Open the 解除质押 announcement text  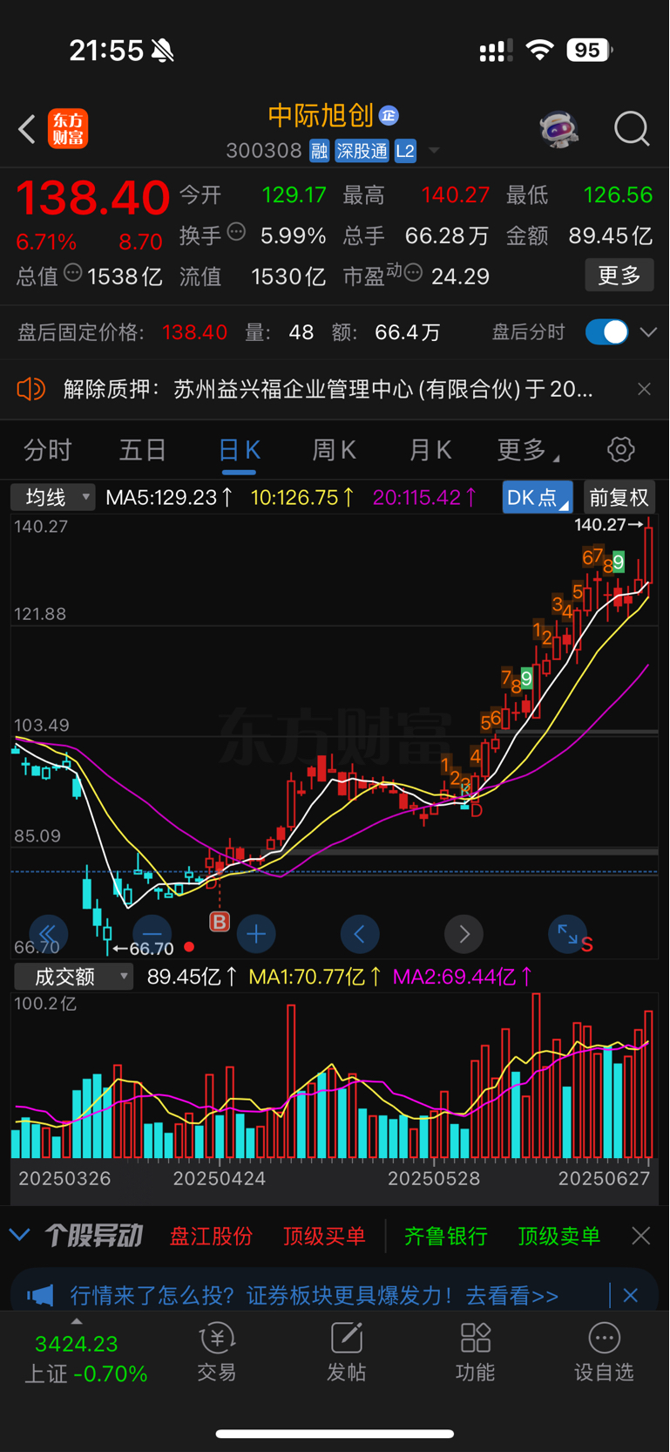point(328,389)
